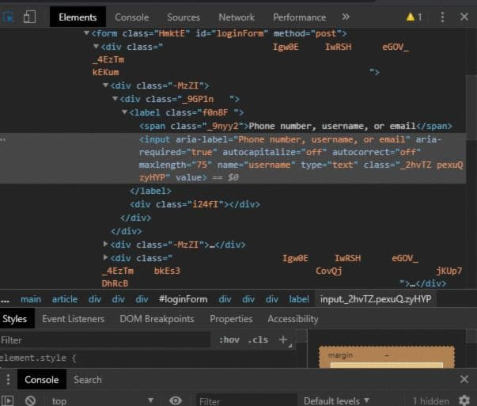Switch to the Network tab
The image size is (477, 406).
pyautogui.click(x=237, y=17)
